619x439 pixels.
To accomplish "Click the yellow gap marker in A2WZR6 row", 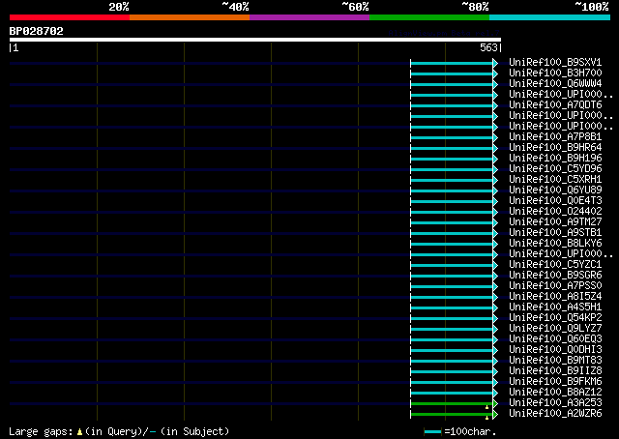I will point(487,418).
